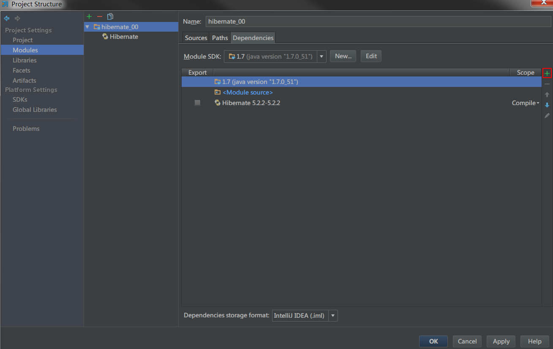553x349 pixels.
Task: Remove the selected dependency
Action: [x=547, y=84]
